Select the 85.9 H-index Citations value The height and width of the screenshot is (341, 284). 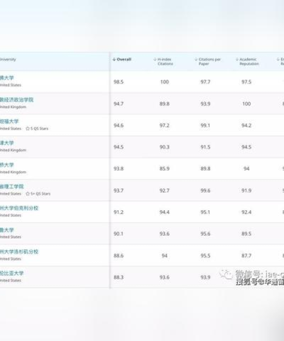(x=165, y=169)
